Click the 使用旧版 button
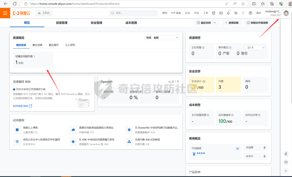The image size is (292, 177). (x=232, y=23)
